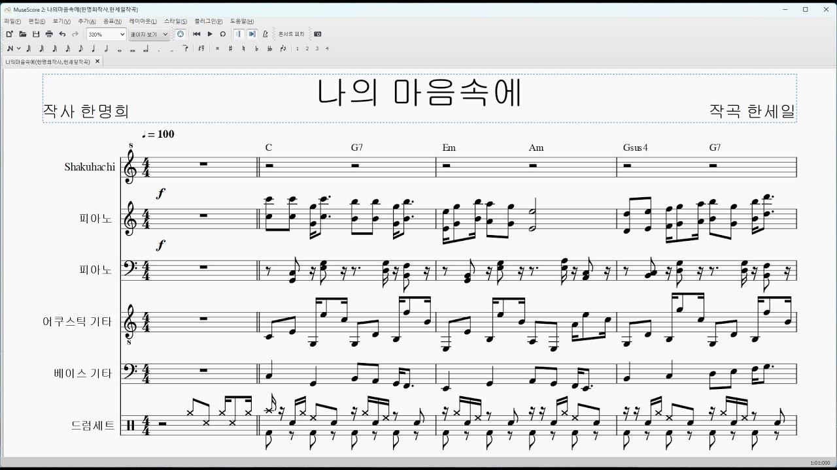
Task: Apply double flat accidental
Action: click(x=269, y=48)
